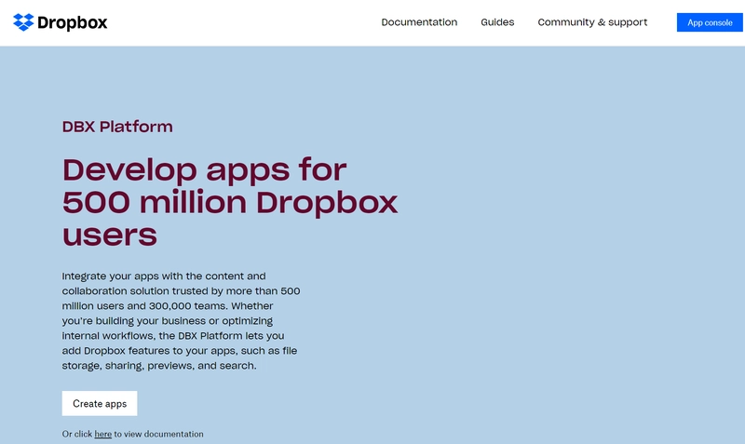This screenshot has height=444, width=745.
Task: Click the Dropbox wordmark text
Action: pos(73,22)
